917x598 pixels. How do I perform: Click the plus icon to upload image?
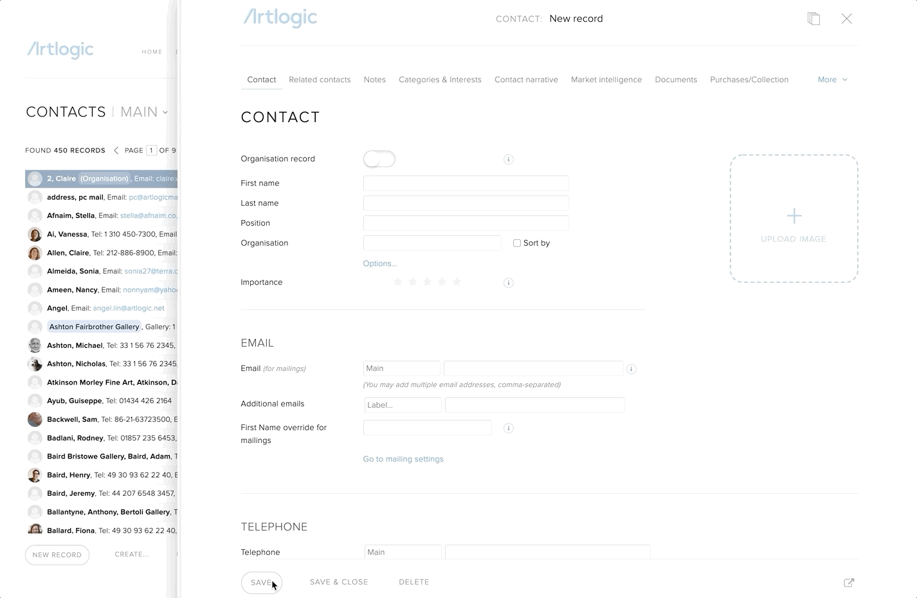tap(794, 215)
